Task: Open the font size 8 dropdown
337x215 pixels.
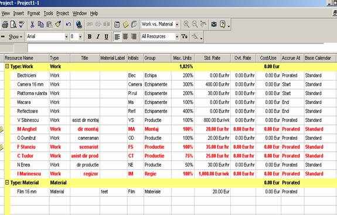Action: (x=80, y=36)
